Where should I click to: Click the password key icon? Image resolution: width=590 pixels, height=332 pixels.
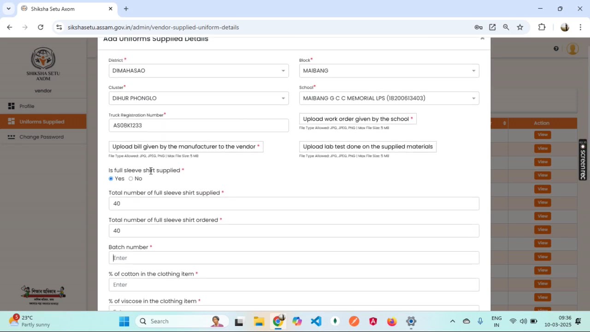tap(478, 27)
